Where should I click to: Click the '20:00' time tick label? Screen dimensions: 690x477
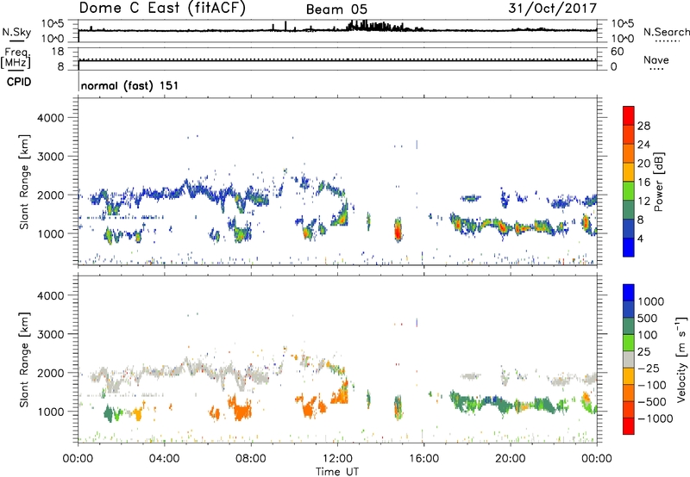coord(510,459)
